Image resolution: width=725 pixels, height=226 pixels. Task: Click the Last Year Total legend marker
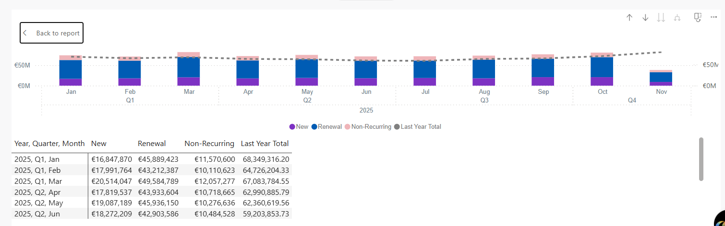pyautogui.click(x=397, y=127)
